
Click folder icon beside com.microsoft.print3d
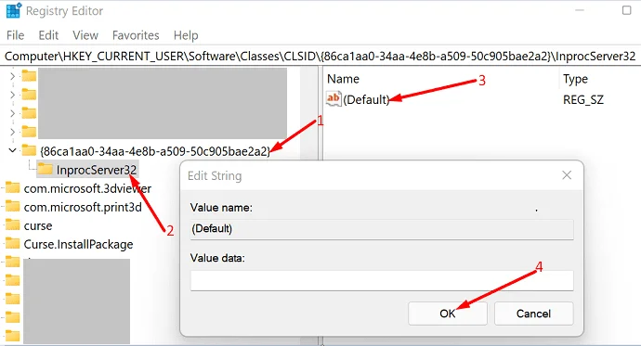tap(13, 206)
